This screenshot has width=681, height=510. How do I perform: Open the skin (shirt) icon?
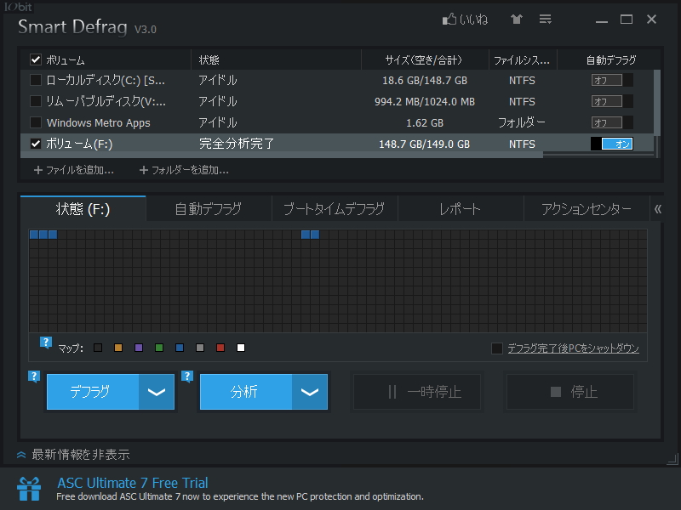517,19
